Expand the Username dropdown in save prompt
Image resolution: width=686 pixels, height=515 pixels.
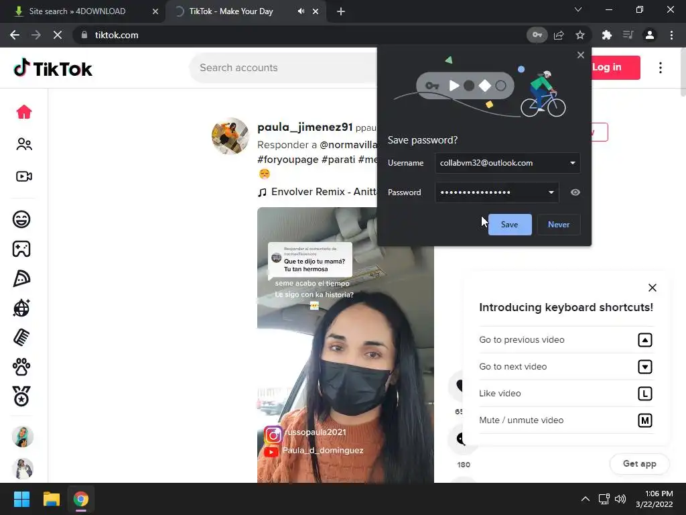pos(573,163)
